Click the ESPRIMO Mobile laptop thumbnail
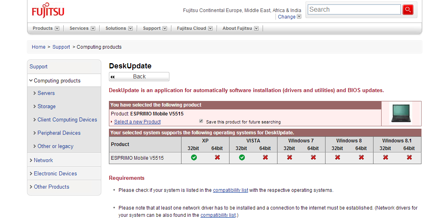The height and width of the screenshot is (218, 434). point(401,113)
